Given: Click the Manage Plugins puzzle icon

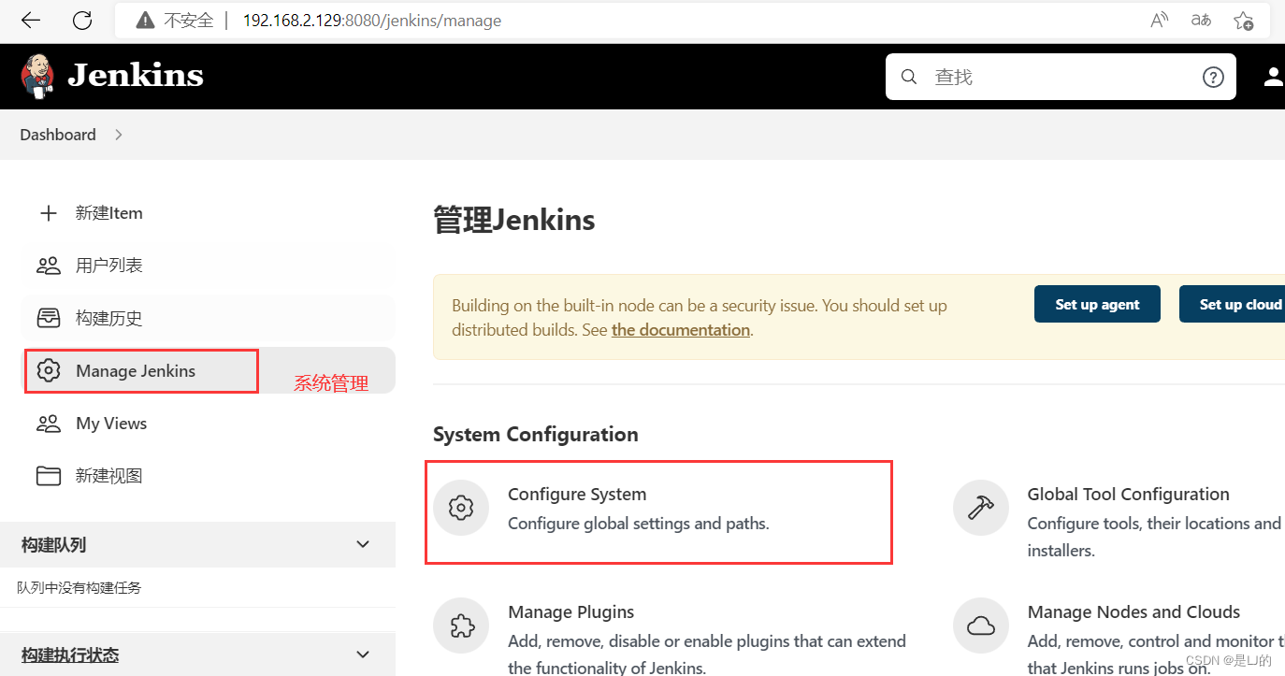Looking at the screenshot, I should [x=461, y=626].
